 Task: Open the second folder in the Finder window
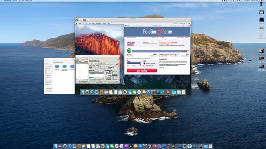coord(64,66)
